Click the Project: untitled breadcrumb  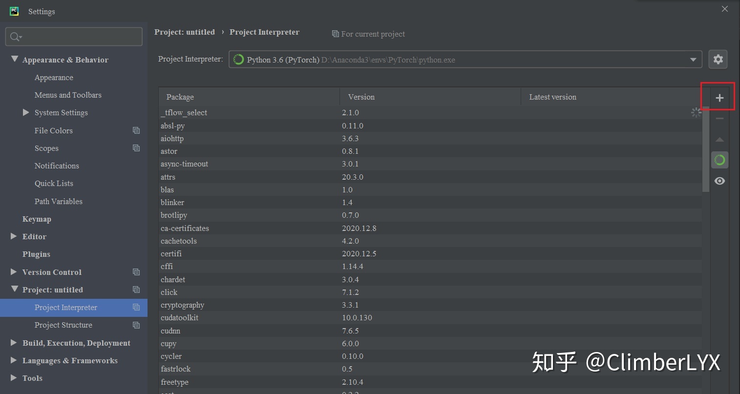pyautogui.click(x=185, y=32)
